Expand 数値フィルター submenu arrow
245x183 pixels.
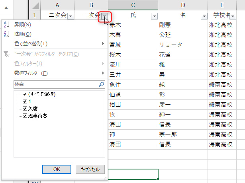[x=103, y=73]
